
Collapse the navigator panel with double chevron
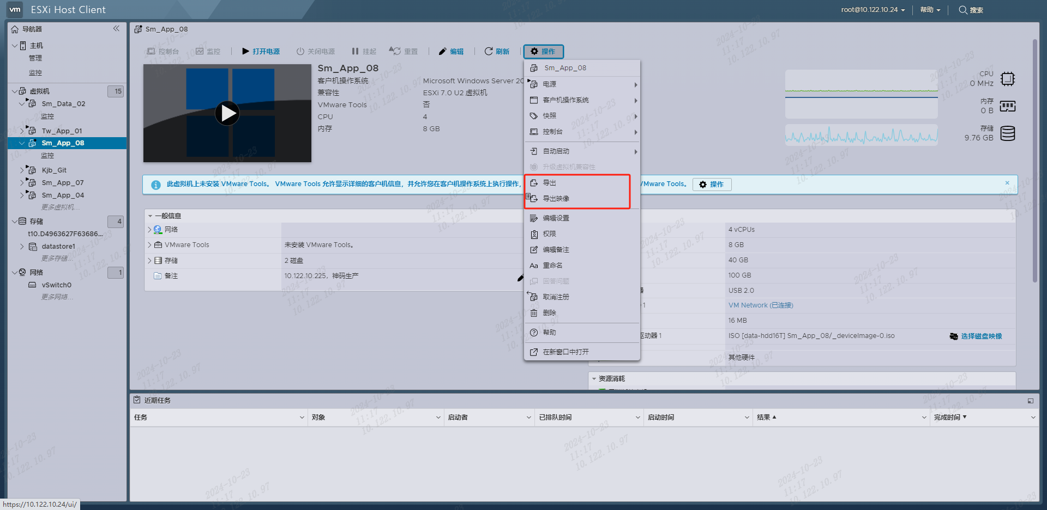click(116, 28)
